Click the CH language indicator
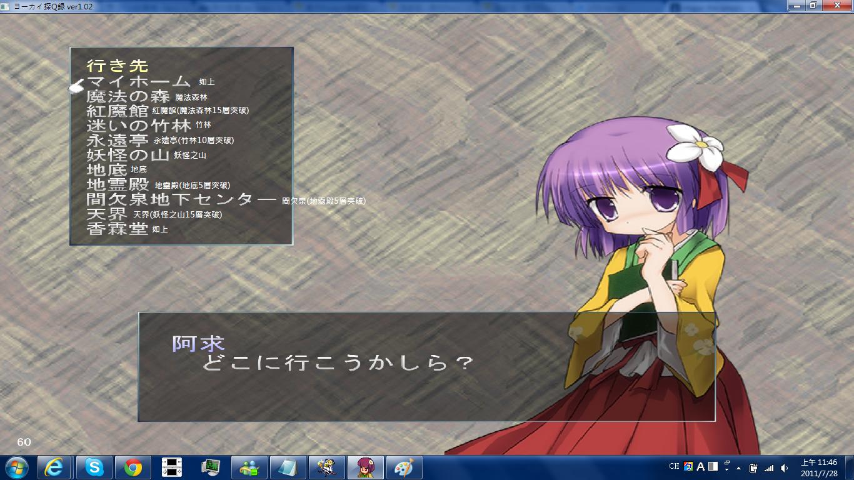This screenshot has height=480, width=854. [x=674, y=466]
